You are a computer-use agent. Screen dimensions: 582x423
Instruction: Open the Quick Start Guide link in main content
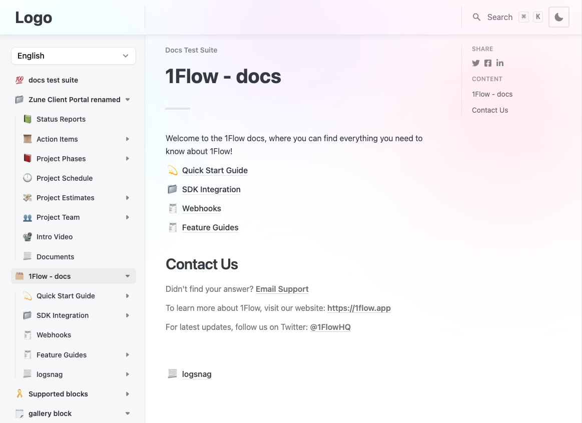coord(215,171)
